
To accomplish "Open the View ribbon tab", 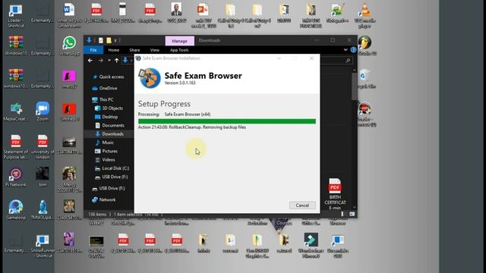I will coord(155,50).
